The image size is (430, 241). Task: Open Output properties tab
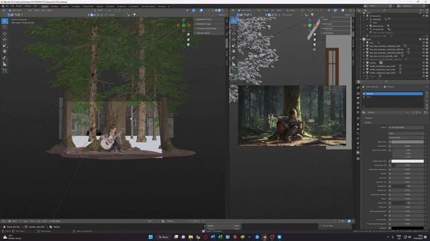click(358, 98)
